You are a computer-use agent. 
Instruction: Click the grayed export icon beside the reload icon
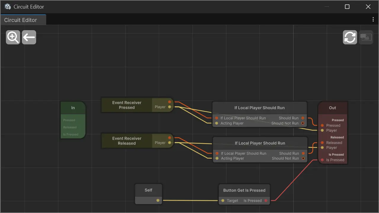(366, 37)
